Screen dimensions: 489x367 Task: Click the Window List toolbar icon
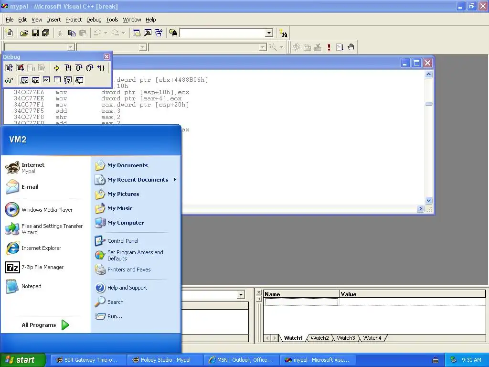(x=159, y=33)
